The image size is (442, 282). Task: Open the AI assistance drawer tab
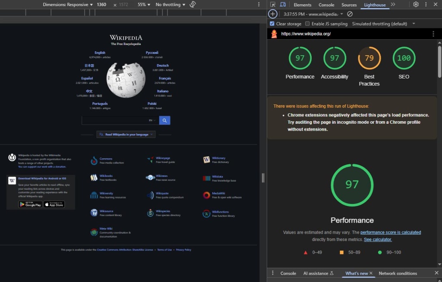coord(318,273)
